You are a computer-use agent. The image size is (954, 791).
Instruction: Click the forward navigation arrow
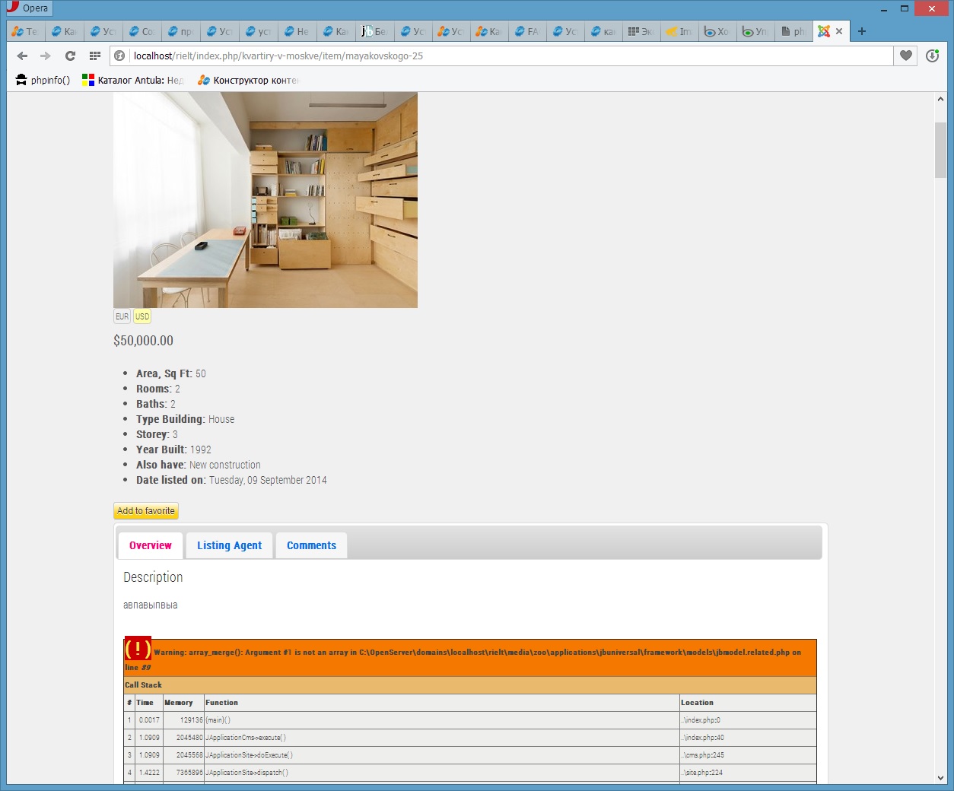coord(46,56)
